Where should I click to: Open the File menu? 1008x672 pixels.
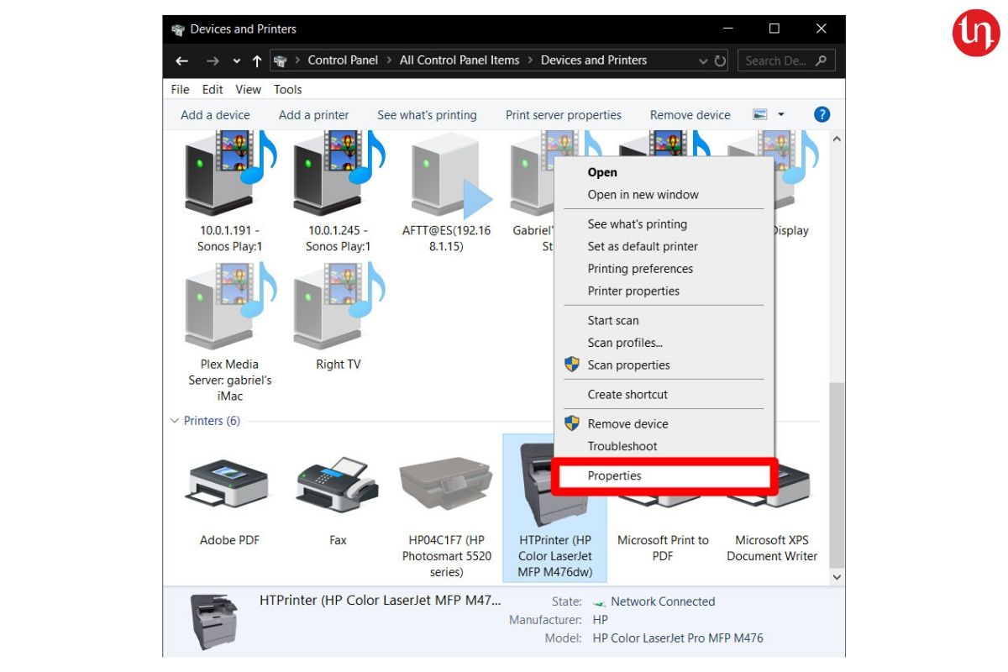(180, 89)
